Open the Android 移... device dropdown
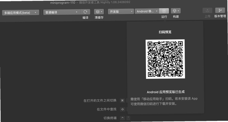Viewport: 228px width, 122px height. pos(147,11)
